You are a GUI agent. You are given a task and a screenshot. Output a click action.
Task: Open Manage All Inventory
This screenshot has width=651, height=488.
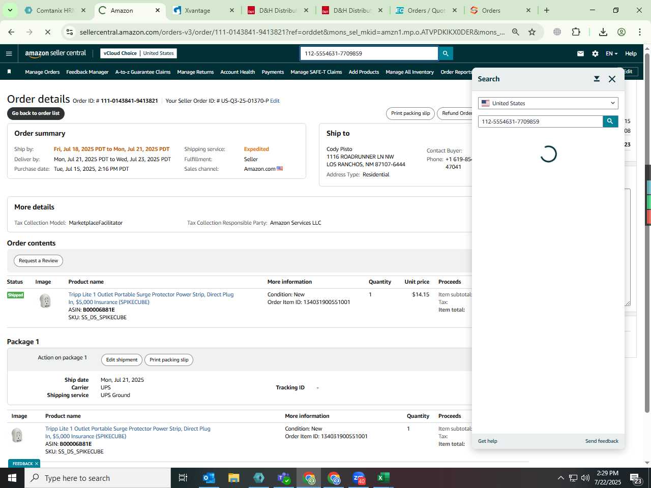click(409, 72)
